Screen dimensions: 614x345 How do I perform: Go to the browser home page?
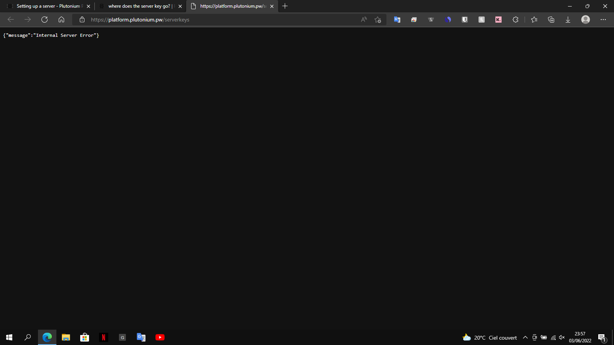pyautogui.click(x=61, y=20)
